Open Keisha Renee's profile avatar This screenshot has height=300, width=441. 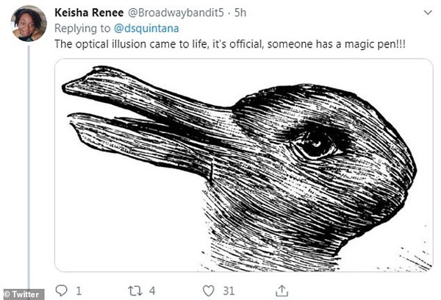tap(29, 24)
